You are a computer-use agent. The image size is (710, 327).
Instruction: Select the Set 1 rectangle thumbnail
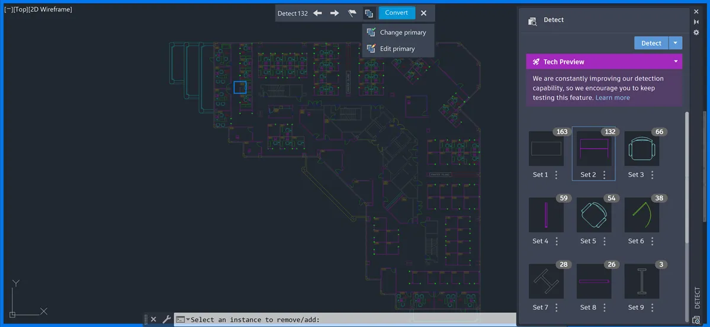point(546,149)
